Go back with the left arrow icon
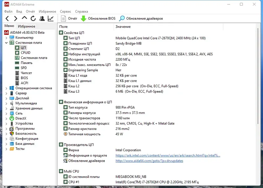This screenshot has height=188, width=263. pyautogui.click(x=7, y=19)
